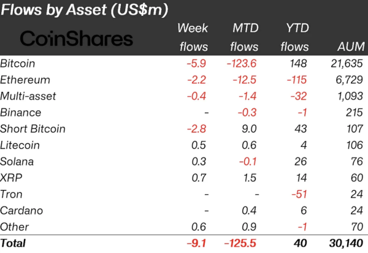
Task: Click the Total row label
Action: click(13, 243)
